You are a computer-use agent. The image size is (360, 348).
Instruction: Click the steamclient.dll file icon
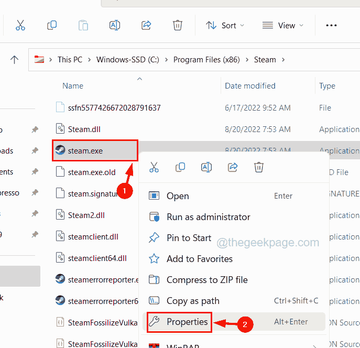[60, 236]
